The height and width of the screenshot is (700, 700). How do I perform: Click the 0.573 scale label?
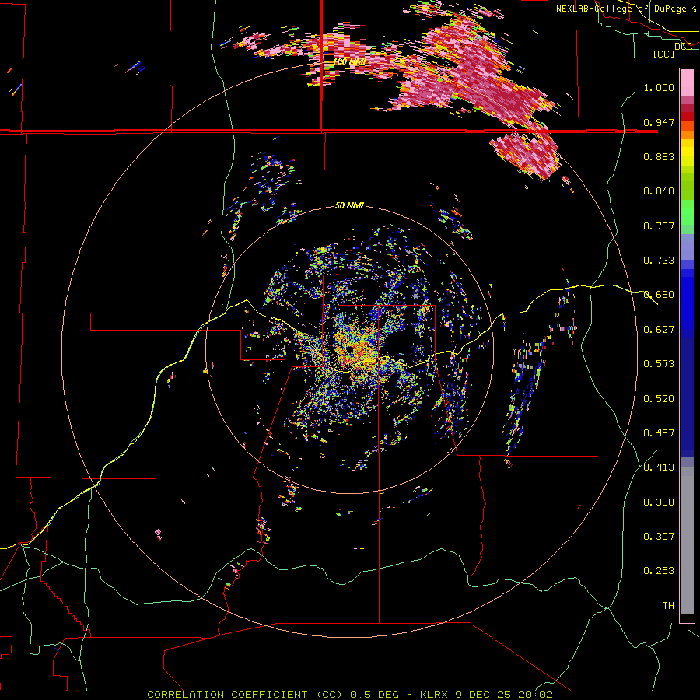[x=659, y=364]
